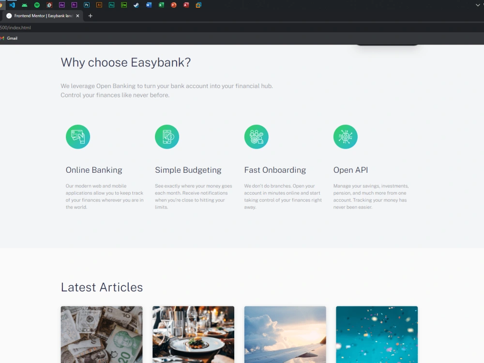This screenshot has height=363, width=484.
Task: Launch Adobe Audition from the taskbar
Action: coord(111,5)
